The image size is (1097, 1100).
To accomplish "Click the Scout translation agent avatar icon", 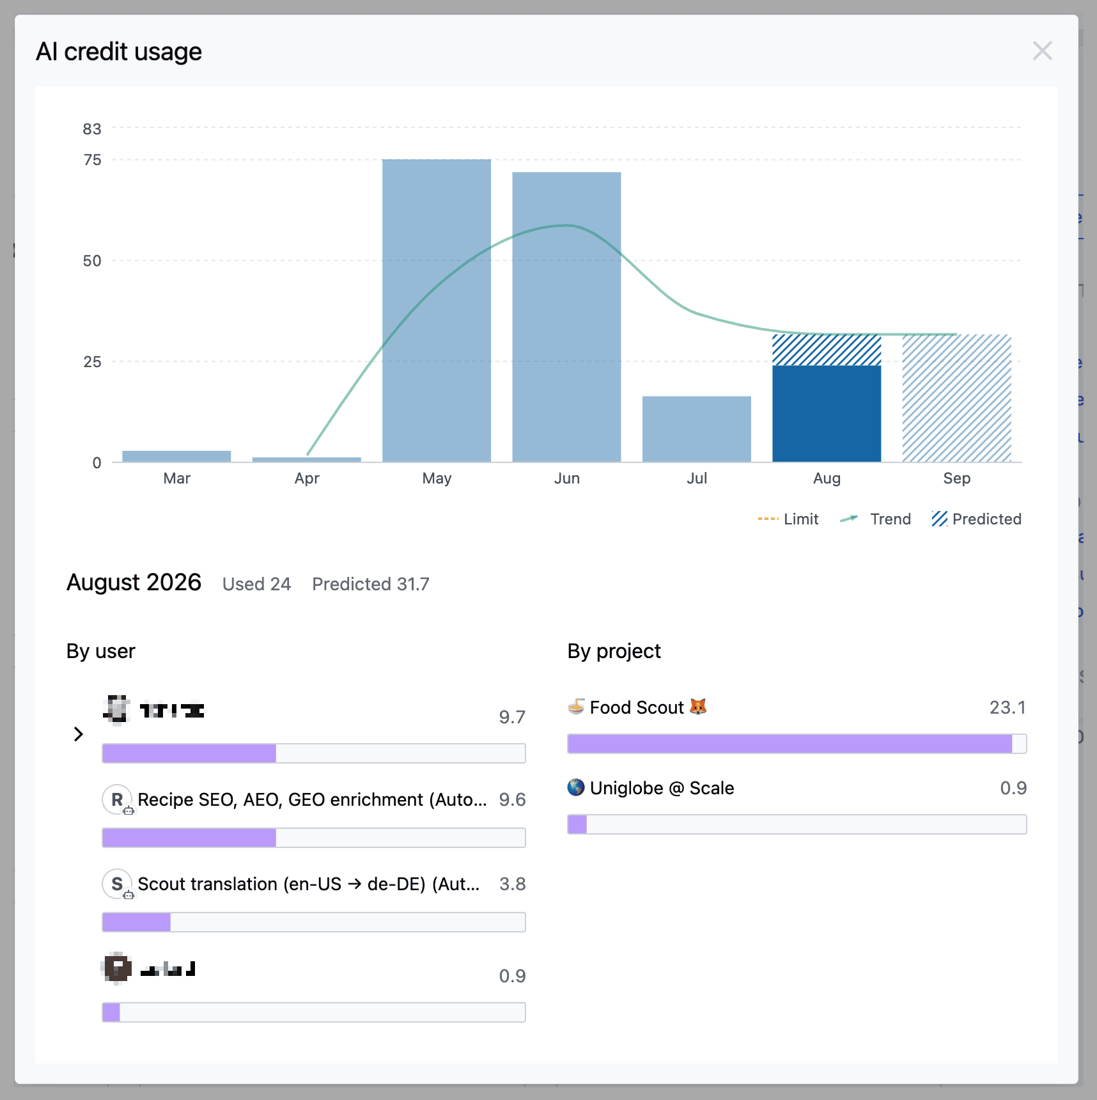I will pyautogui.click(x=118, y=884).
